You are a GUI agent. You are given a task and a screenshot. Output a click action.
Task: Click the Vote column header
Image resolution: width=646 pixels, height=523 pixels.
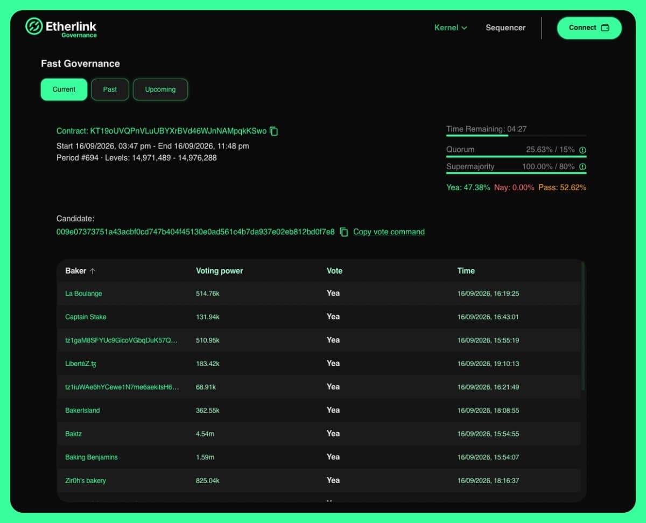click(x=334, y=271)
